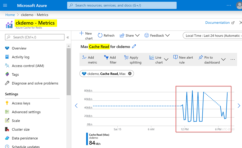Open the top bar ellipsis menu
The height and width of the screenshot is (148, 242).
click(x=229, y=5)
